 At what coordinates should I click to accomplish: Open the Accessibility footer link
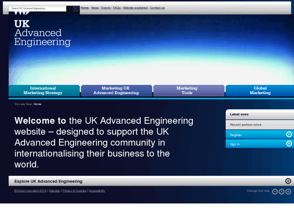pyautogui.click(x=97, y=191)
